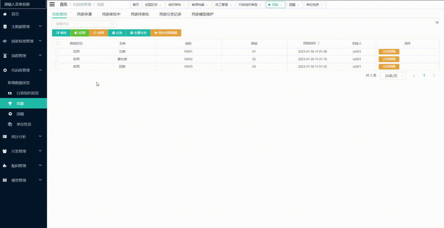The height and width of the screenshot is (228, 444).
Task: Toggle the hamburger menu to collapse sidebar
Action: (x=52, y=5)
